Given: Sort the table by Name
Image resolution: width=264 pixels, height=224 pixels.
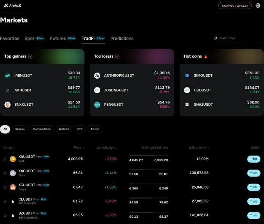Looking at the screenshot, I should (x=9, y=148).
